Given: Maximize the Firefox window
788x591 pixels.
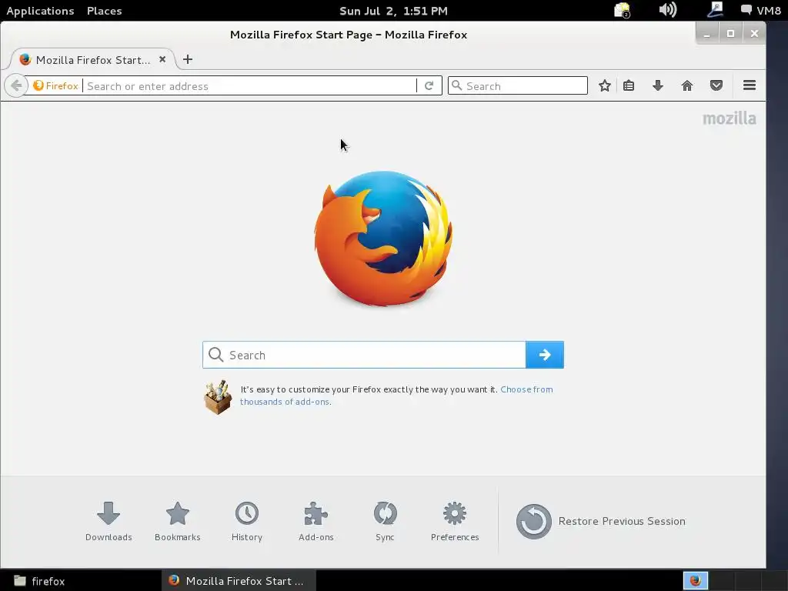Looking at the screenshot, I should click(731, 34).
